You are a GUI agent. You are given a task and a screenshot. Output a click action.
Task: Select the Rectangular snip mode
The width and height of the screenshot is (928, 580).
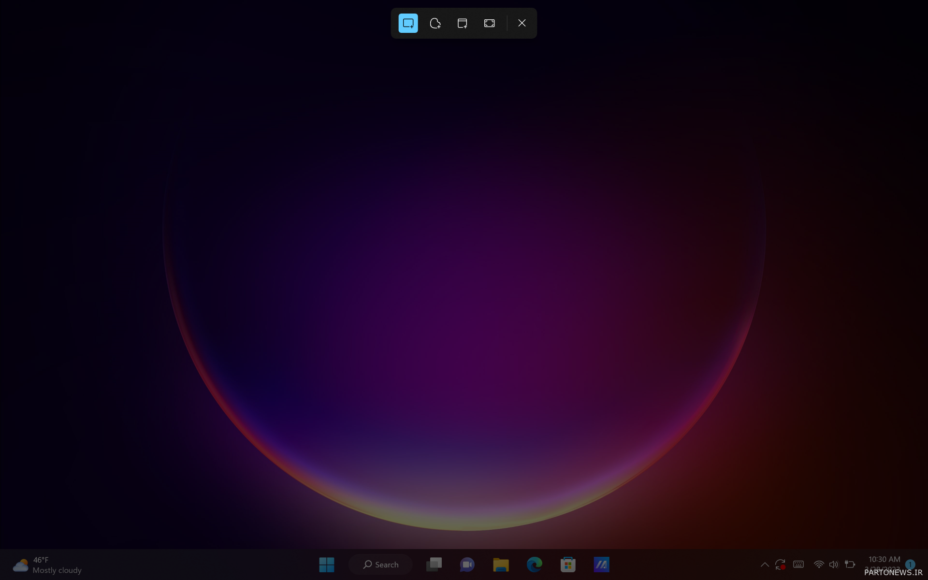tap(408, 23)
